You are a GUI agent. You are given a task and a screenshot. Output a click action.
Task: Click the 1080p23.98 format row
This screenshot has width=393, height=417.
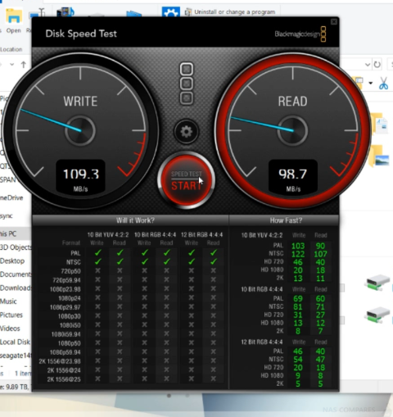(x=131, y=289)
